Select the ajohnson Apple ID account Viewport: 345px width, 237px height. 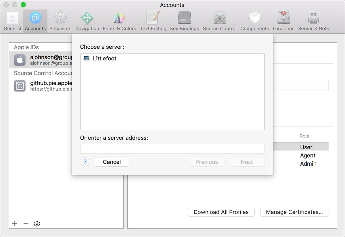pyautogui.click(x=41, y=60)
